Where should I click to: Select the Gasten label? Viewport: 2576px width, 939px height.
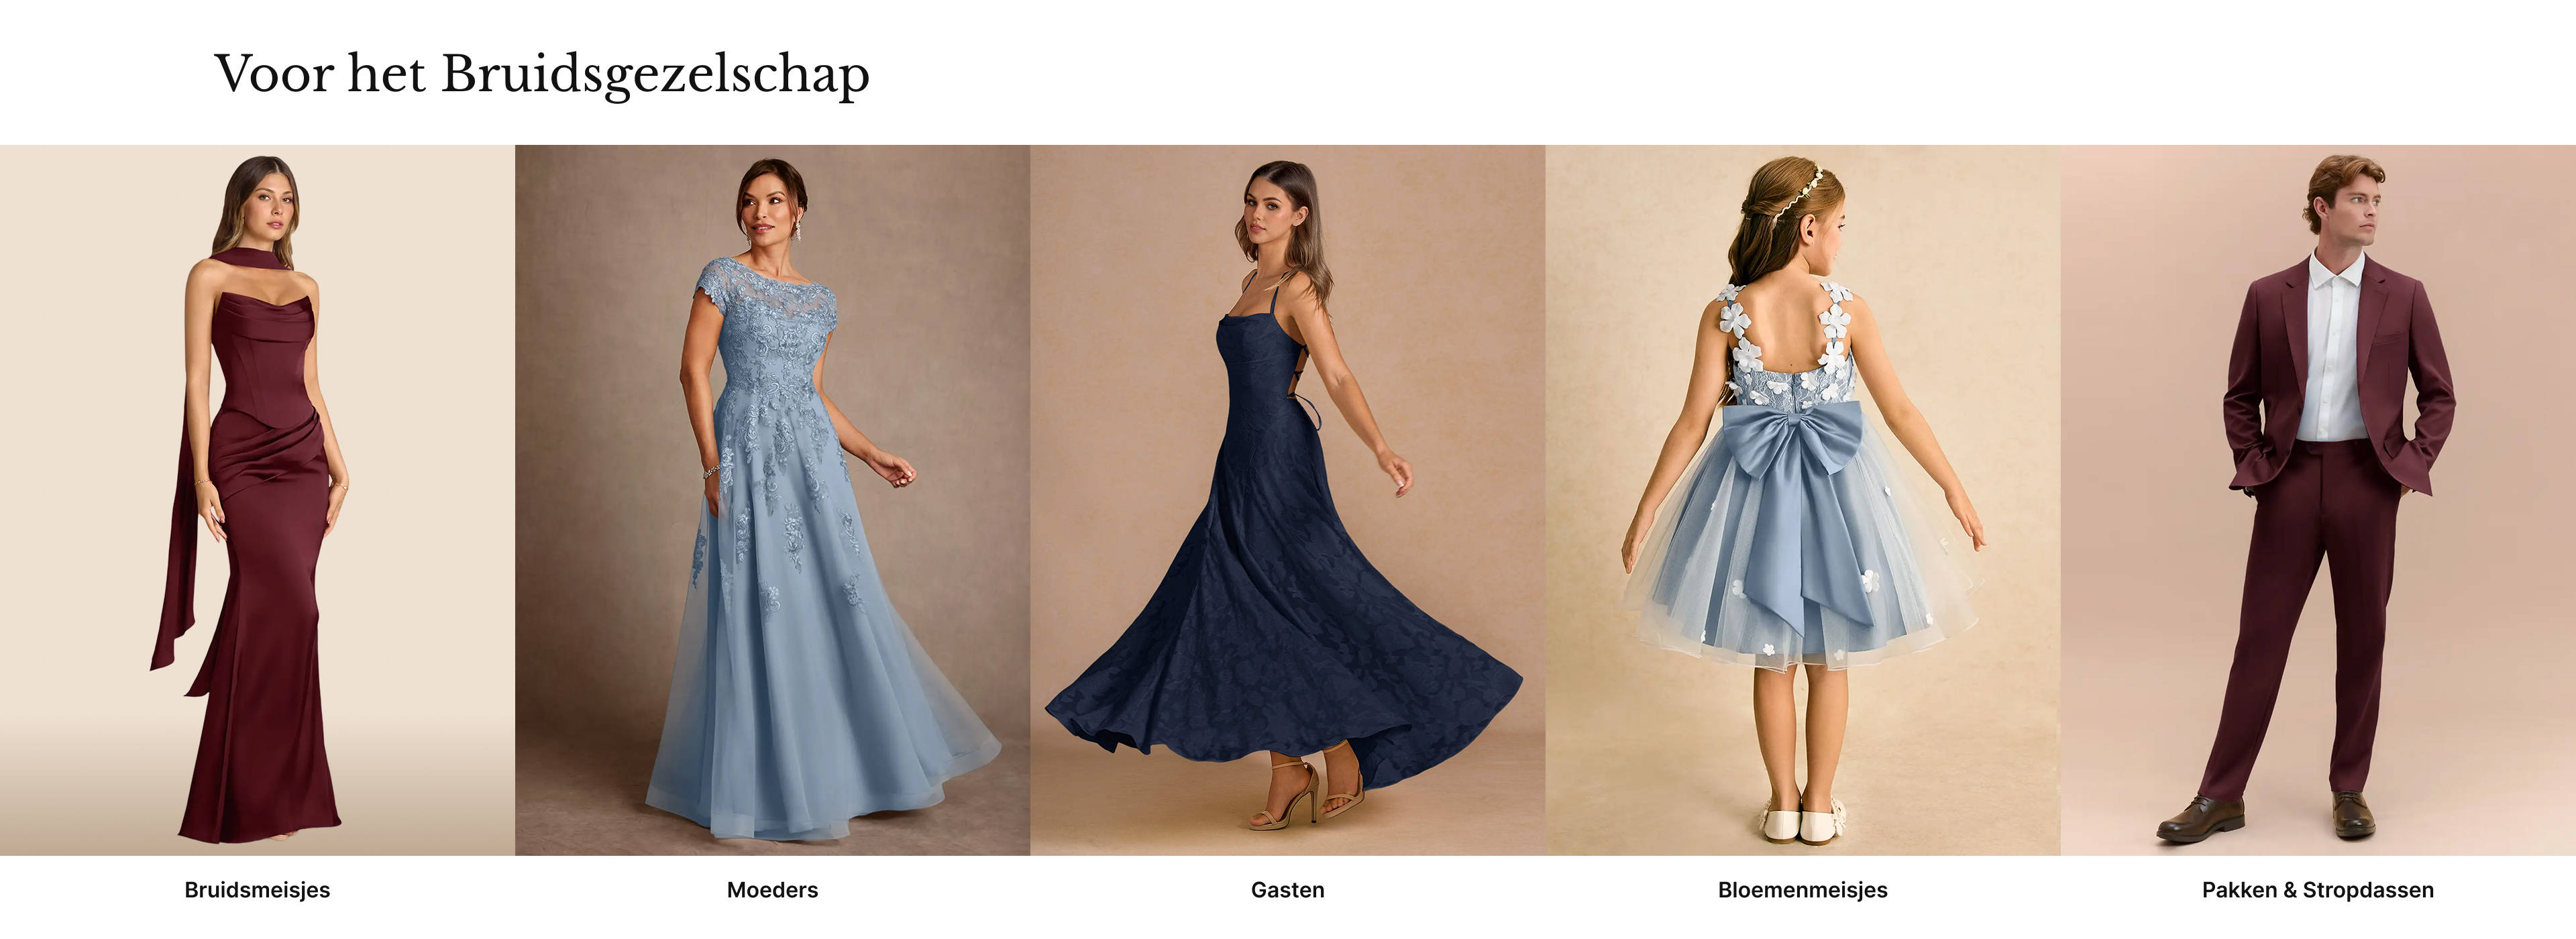[1287, 889]
